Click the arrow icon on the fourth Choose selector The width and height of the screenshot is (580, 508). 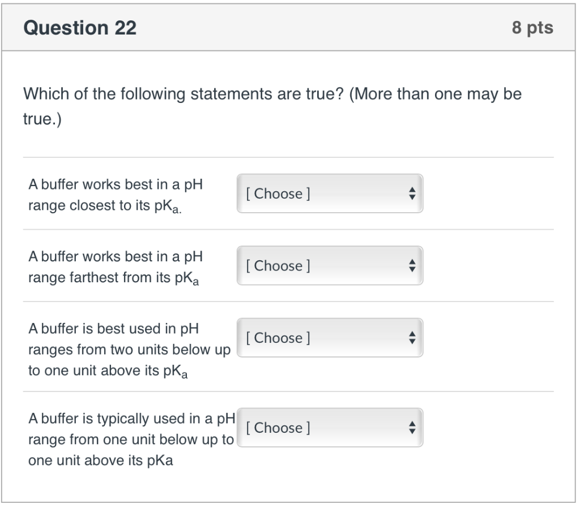pyautogui.click(x=413, y=428)
